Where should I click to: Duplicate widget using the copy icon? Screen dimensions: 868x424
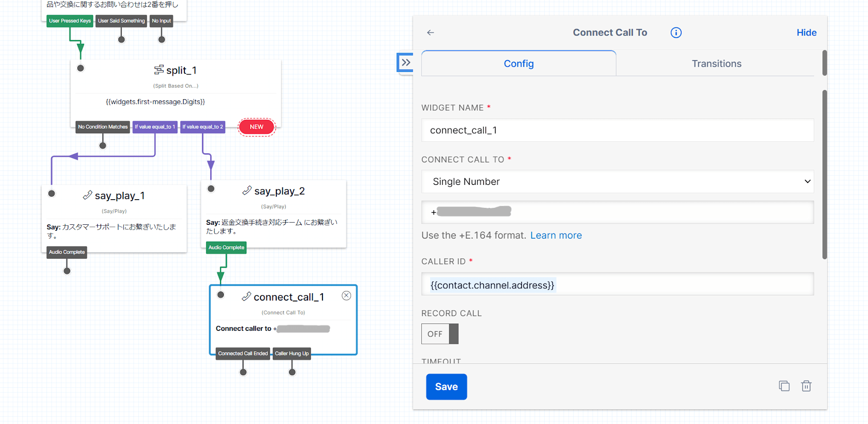784,386
